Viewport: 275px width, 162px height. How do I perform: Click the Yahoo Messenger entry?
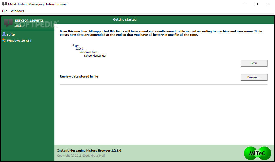click(95, 56)
